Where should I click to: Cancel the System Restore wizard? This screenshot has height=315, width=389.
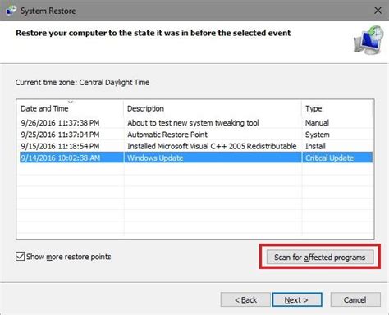click(355, 300)
